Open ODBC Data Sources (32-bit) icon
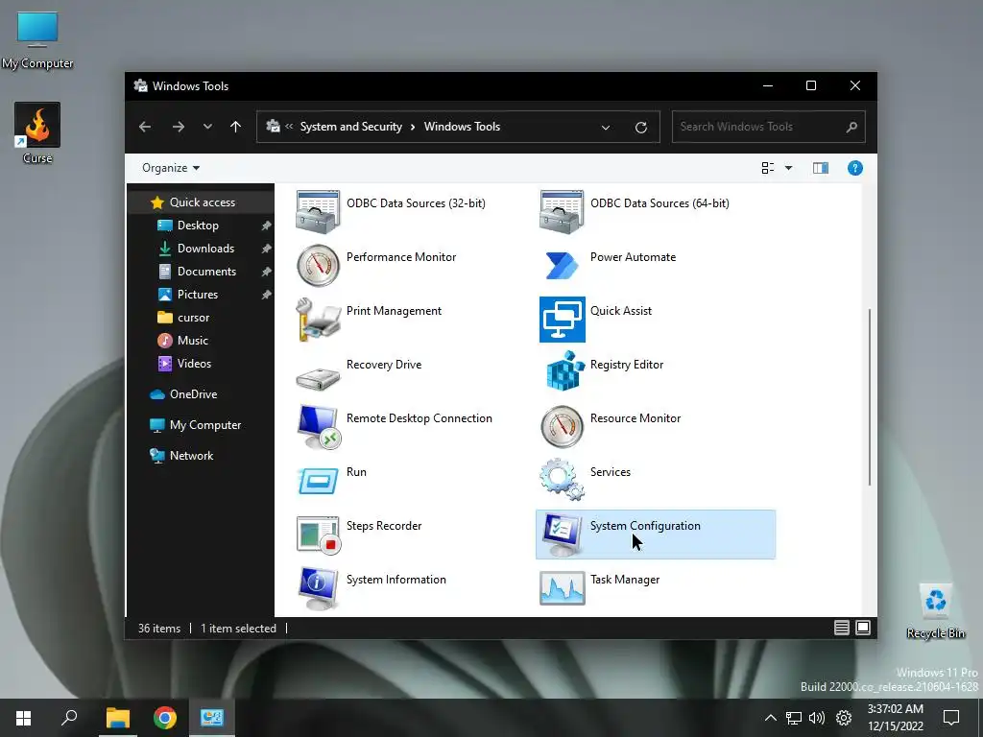 [x=318, y=212]
